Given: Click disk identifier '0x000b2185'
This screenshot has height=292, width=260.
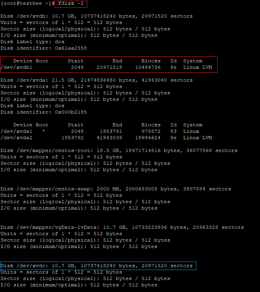Looking at the screenshot, I should click(71, 112).
